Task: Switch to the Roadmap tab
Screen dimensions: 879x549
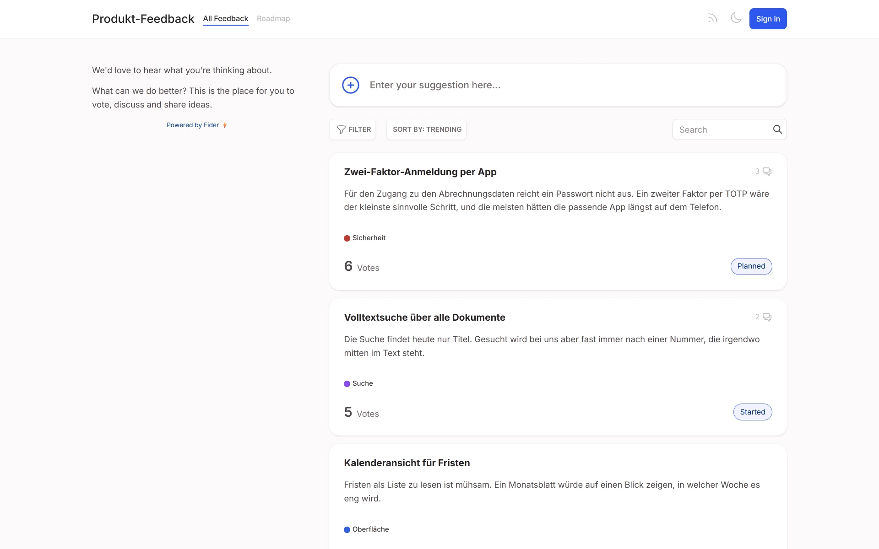Action: click(x=273, y=19)
